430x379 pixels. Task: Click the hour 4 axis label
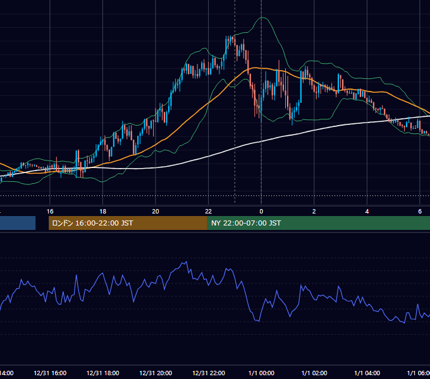pyautogui.click(x=367, y=212)
